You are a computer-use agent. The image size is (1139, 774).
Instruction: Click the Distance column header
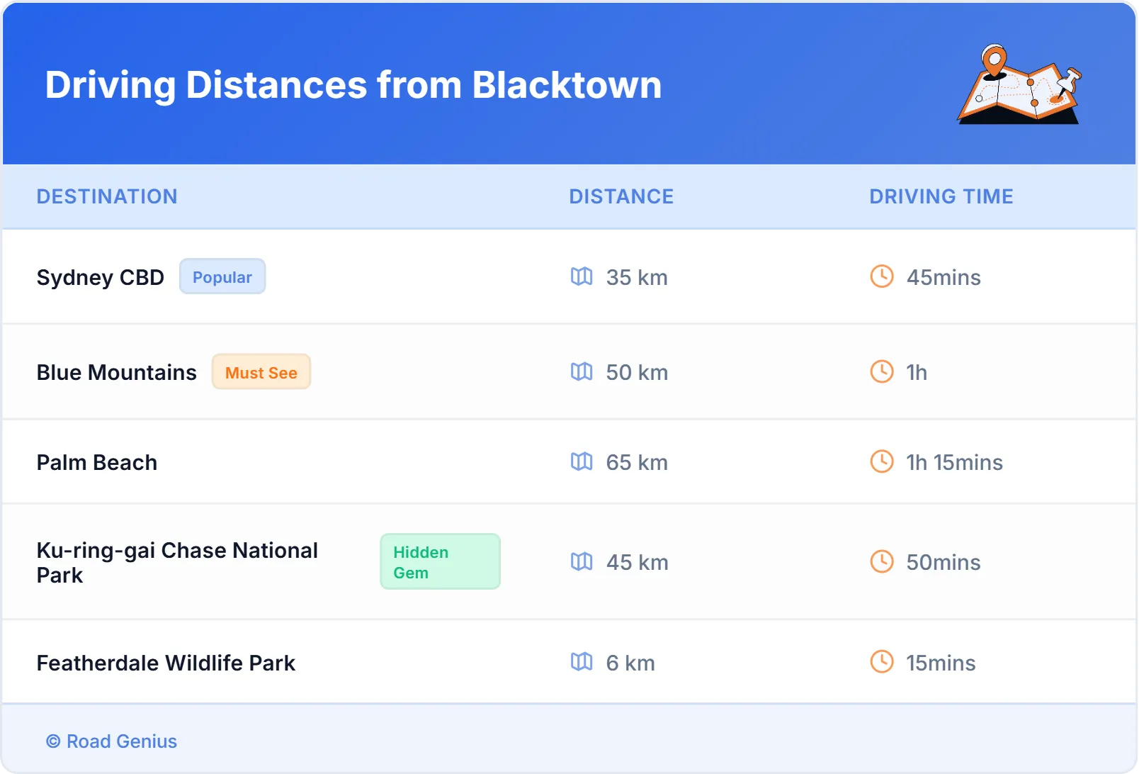[621, 196]
